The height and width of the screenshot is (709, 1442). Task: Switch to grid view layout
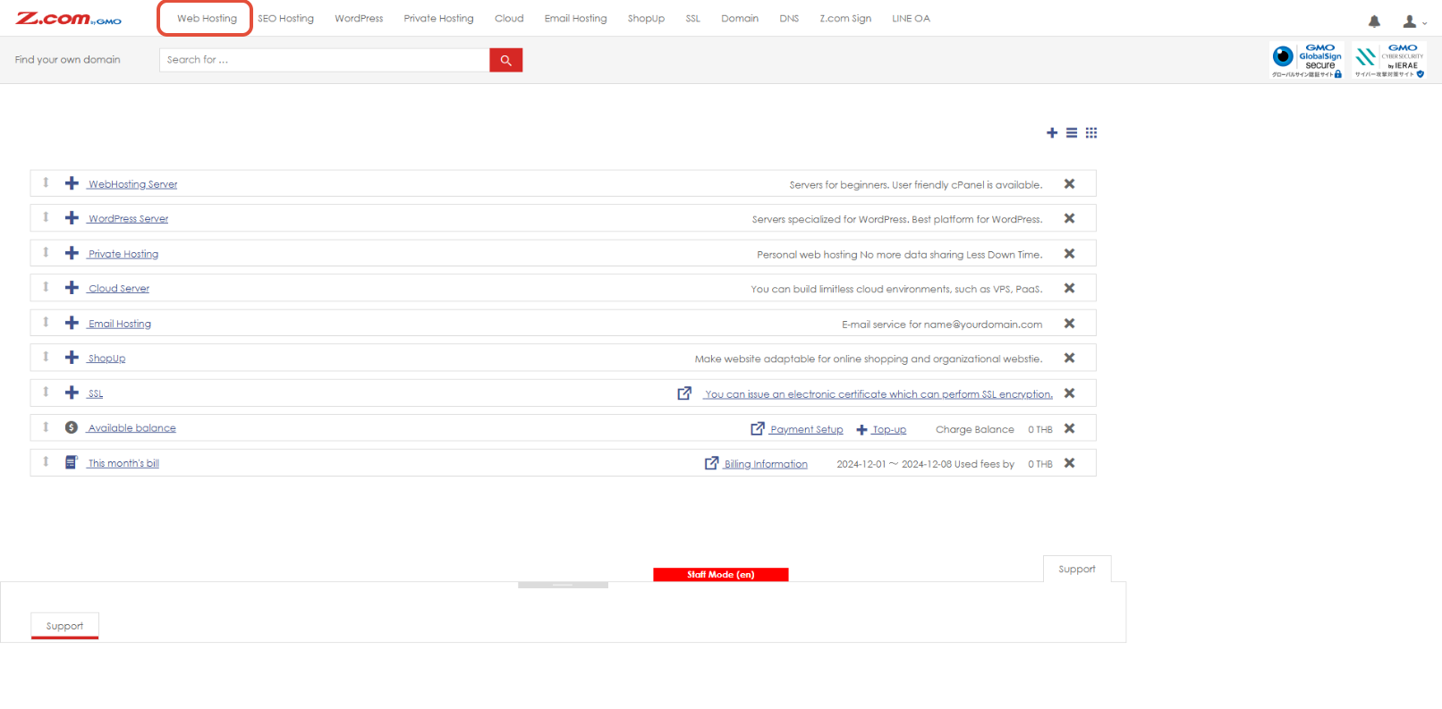1091,133
